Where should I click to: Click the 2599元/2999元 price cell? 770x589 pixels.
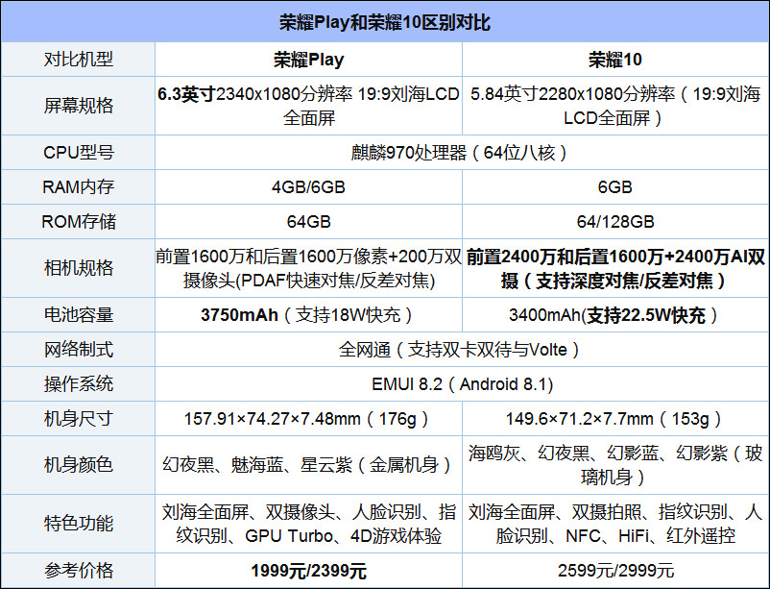click(x=615, y=571)
